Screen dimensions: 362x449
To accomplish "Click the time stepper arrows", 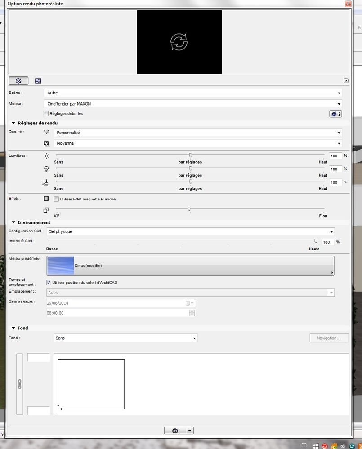I will (x=192, y=313).
